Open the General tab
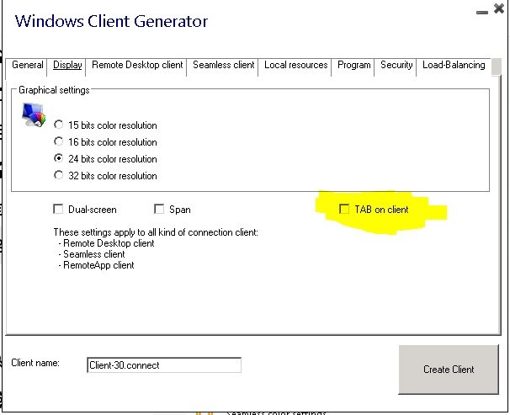Viewport: 510px width, 415px height. (28, 66)
